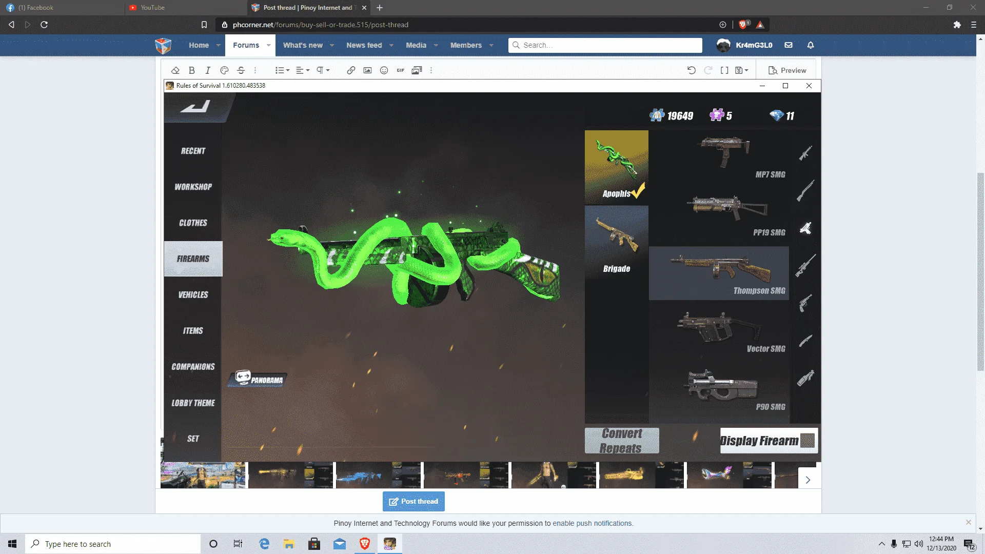Open the paragraph format dropdown

tap(323, 70)
